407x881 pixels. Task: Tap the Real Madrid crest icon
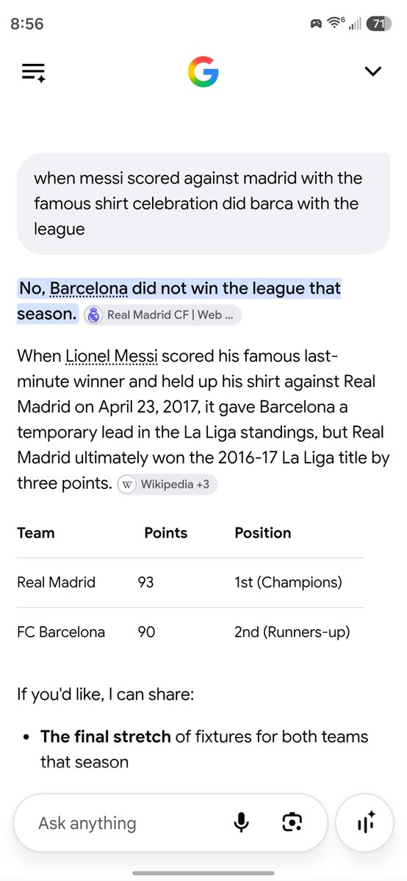(93, 315)
